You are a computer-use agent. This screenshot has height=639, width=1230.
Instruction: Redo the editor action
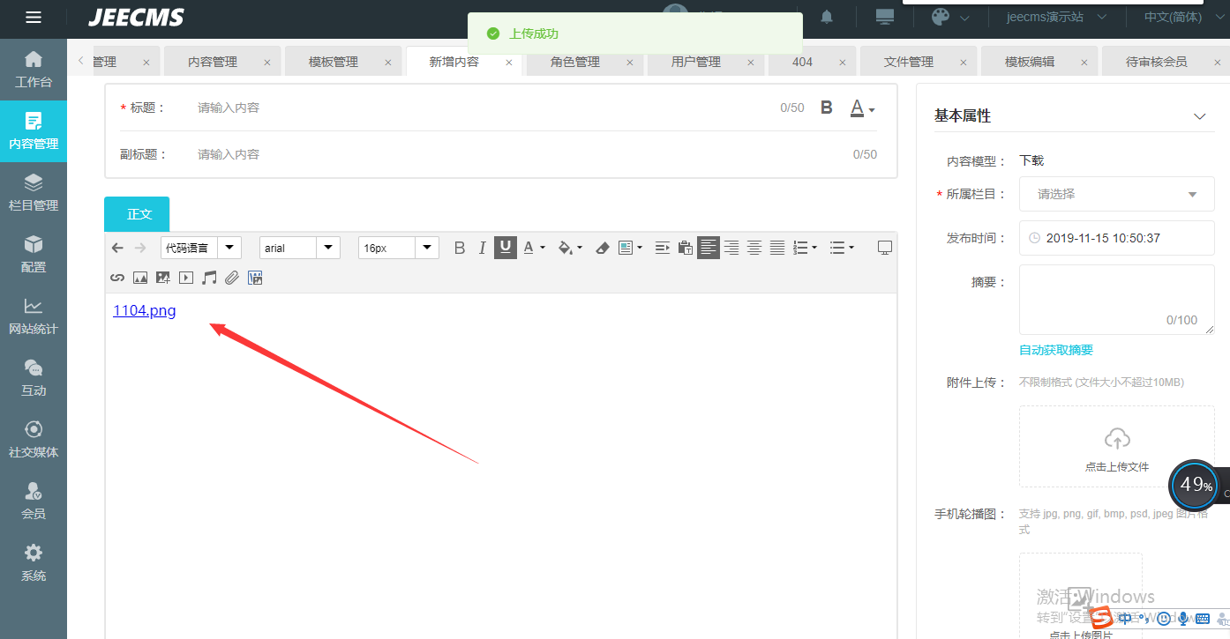point(140,248)
